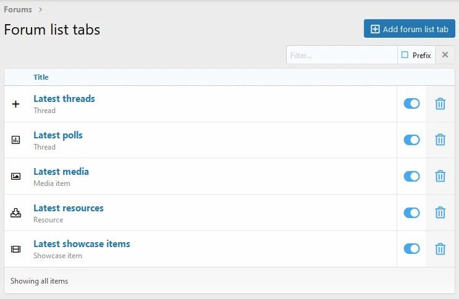Focus the Filter text field
This screenshot has height=299, width=459.
342,55
